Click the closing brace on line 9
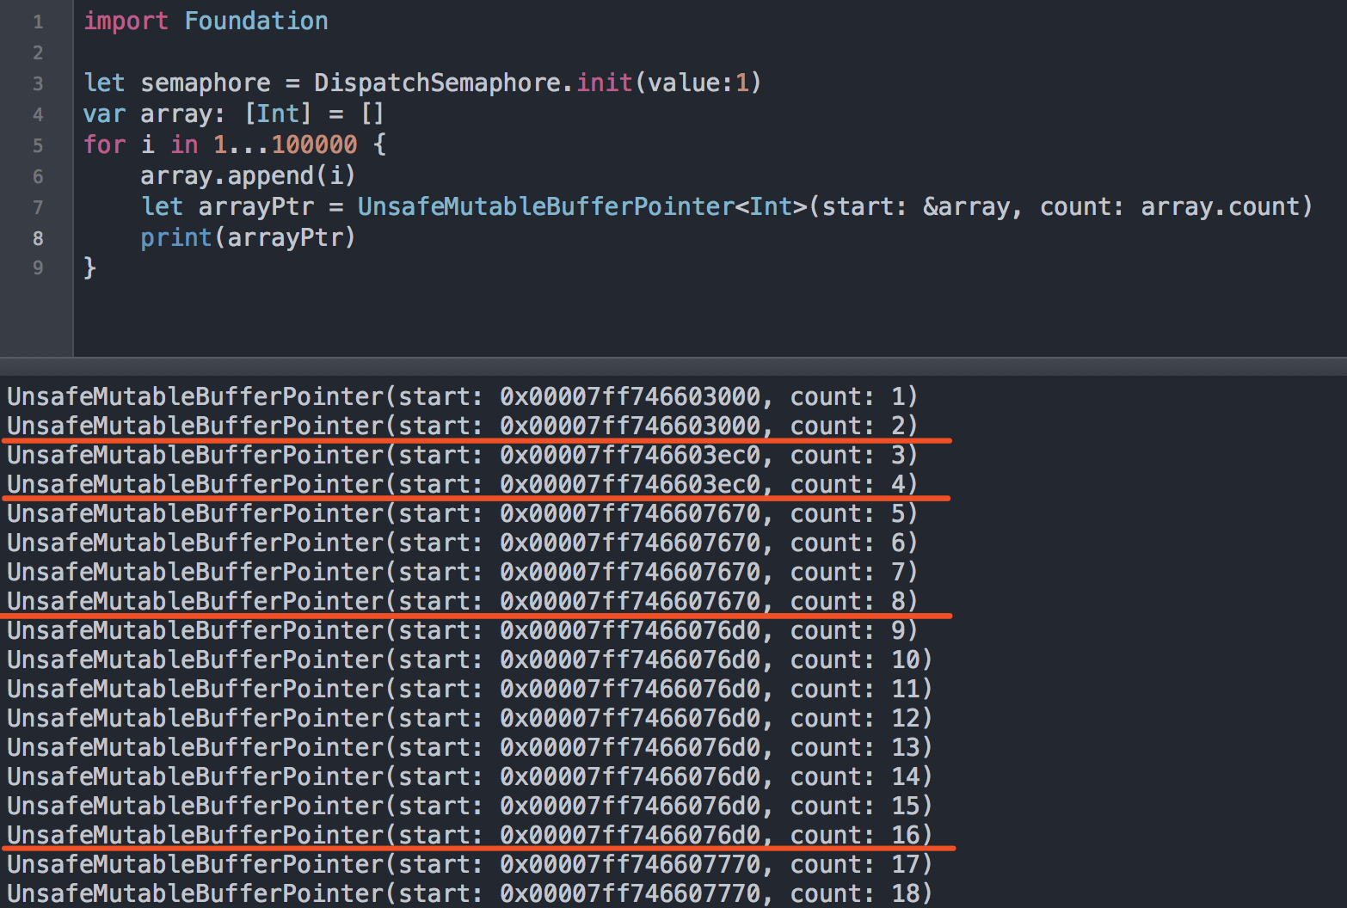This screenshot has height=908, width=1347. (89, 267)
